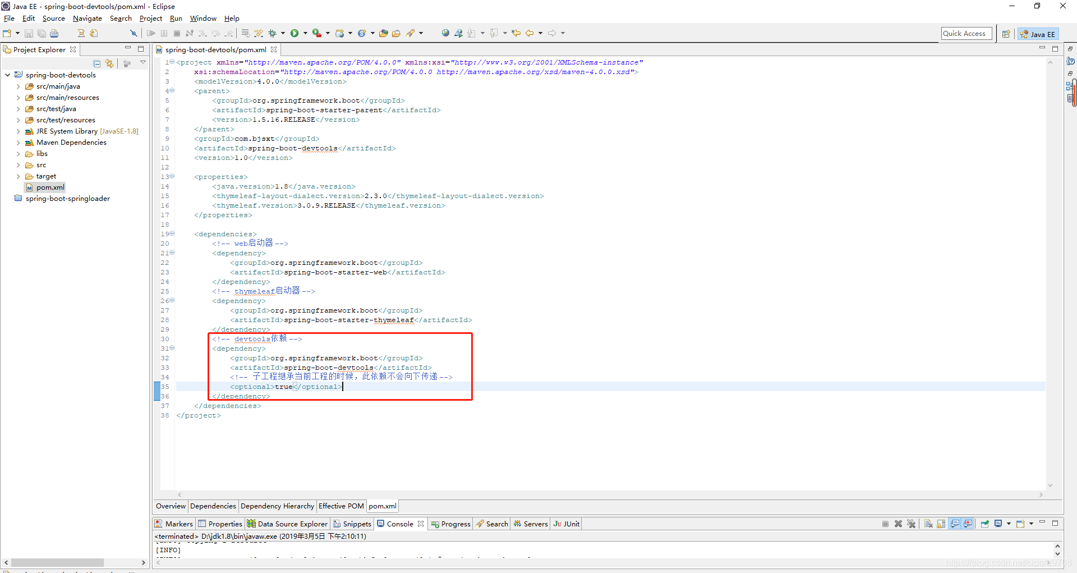This screenshot has width=1077, height=573.
Task: Expand the src/main/java folder
Action: tap(19, 86)
